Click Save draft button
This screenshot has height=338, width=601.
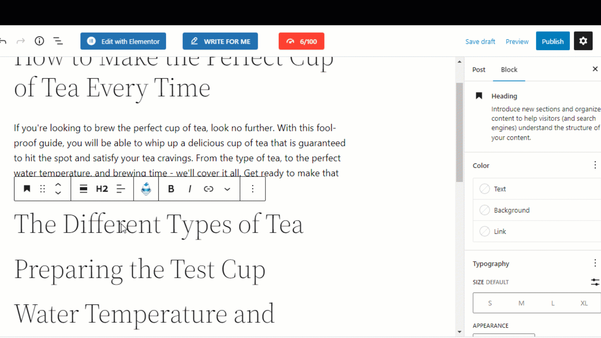pyautogui.click(x=480, y=41)
